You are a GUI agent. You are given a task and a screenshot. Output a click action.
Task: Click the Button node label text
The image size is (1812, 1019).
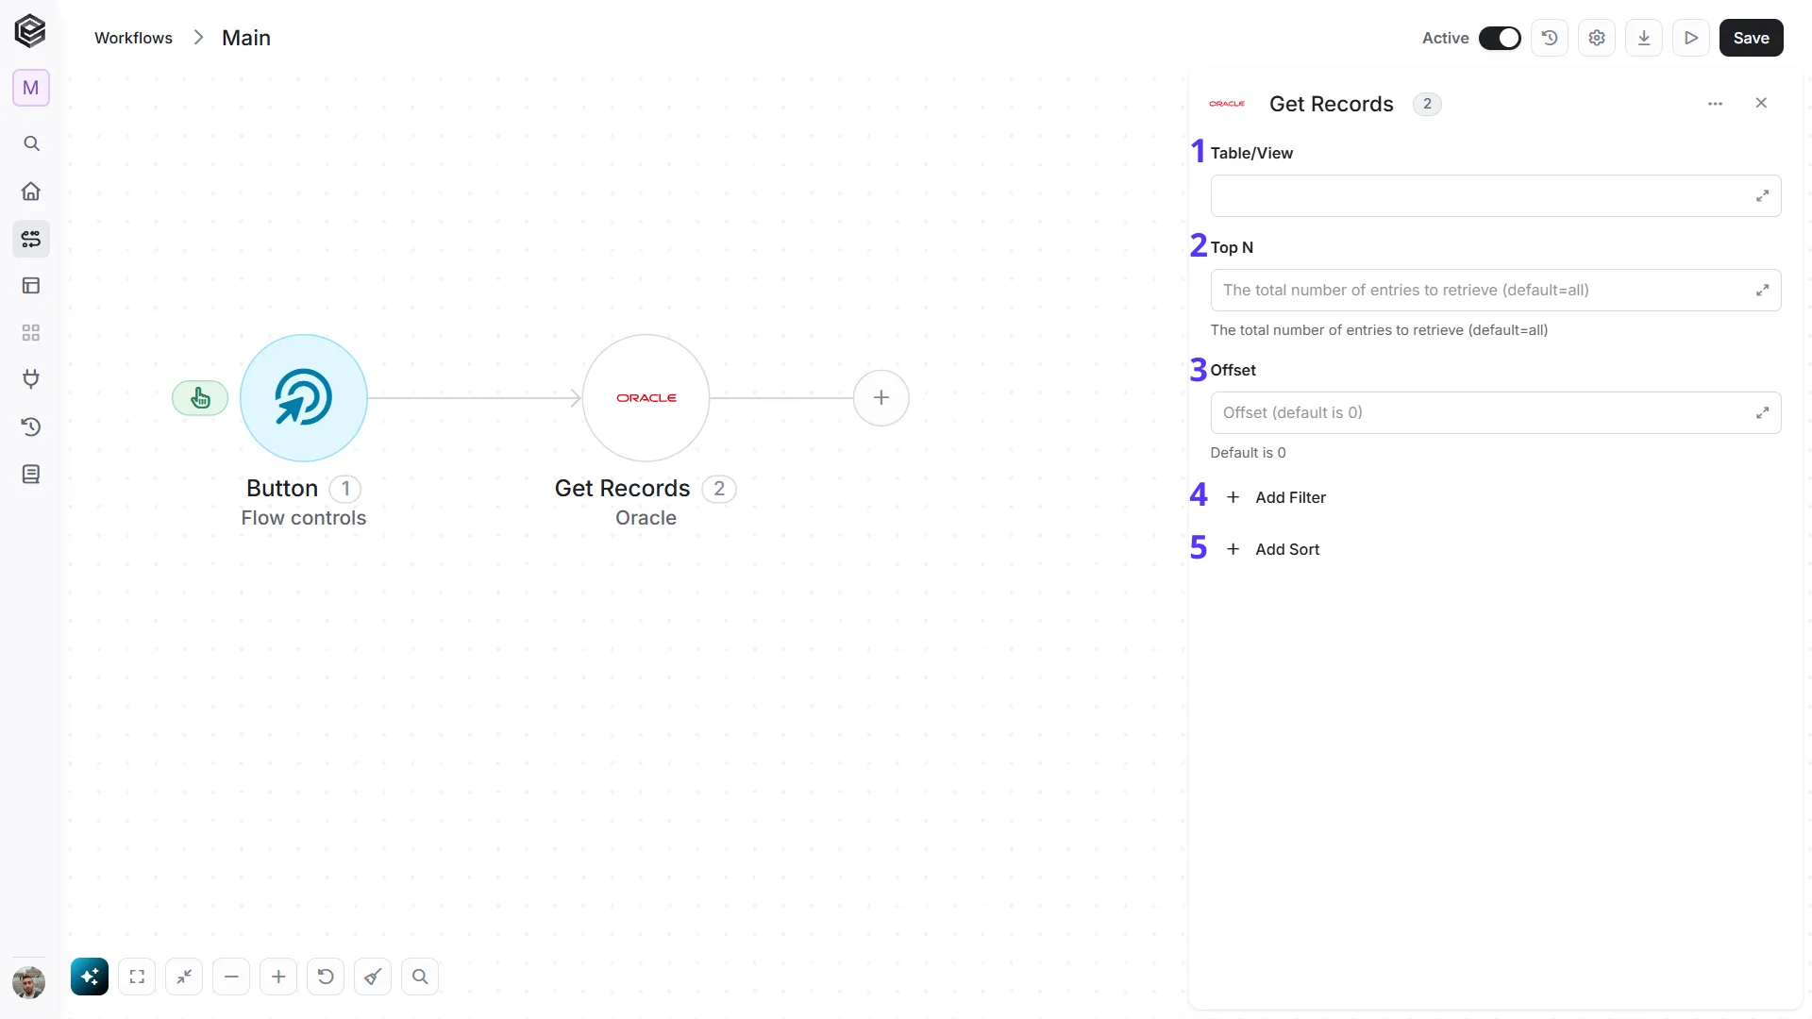pyautogui.click(x=282, y=489)
